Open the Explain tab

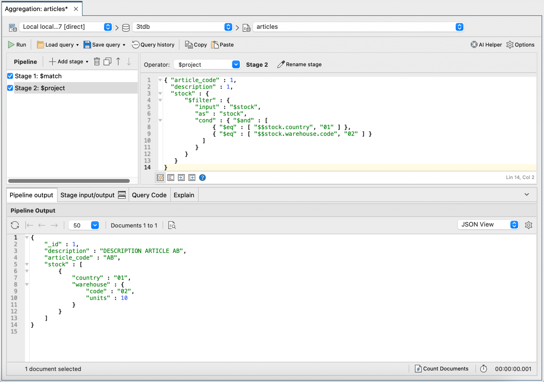point(184,195)
